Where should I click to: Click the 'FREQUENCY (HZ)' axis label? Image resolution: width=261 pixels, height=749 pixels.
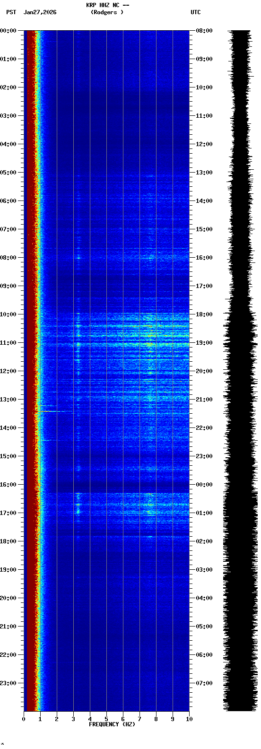[112, 724]
